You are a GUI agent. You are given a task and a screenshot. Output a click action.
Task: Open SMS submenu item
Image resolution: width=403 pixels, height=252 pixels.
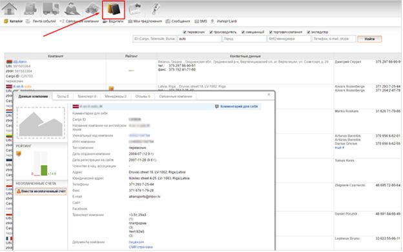click(x=201, y=21)
